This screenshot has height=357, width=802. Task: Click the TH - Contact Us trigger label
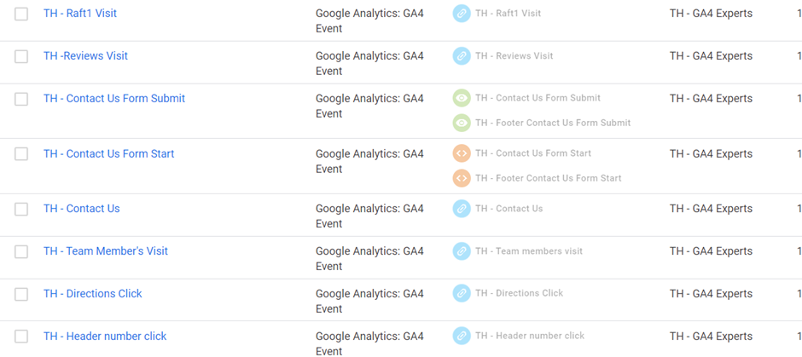(x=509, y=209)
